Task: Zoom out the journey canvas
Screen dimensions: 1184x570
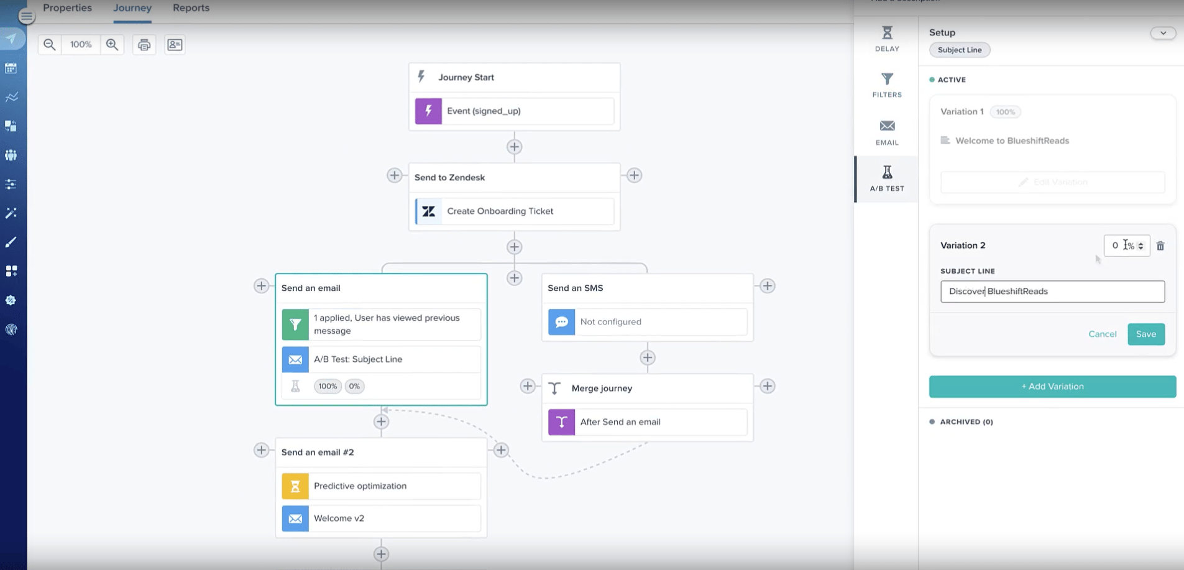Action: coord(50,45)
